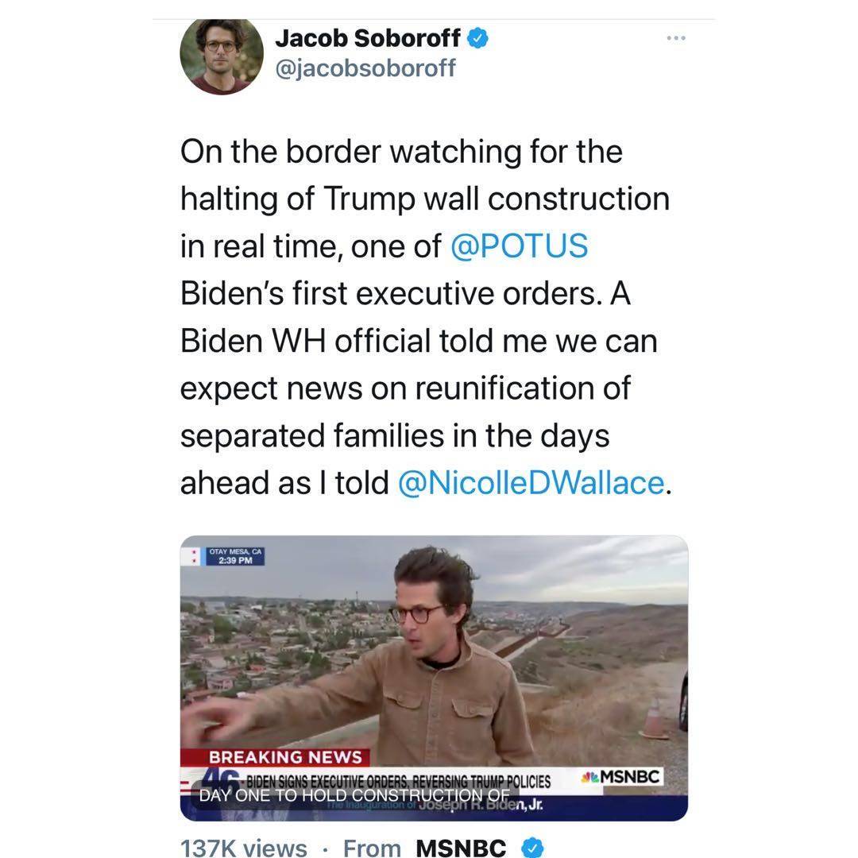Open the @NicolleDWallace mention
The image size is (858, 858).
point(531,483)
